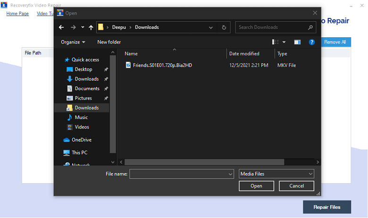Click file list scroll right arrow
The width and height of the screenshot is (368, 218).
pyautogui.click(x=318, y=162)
